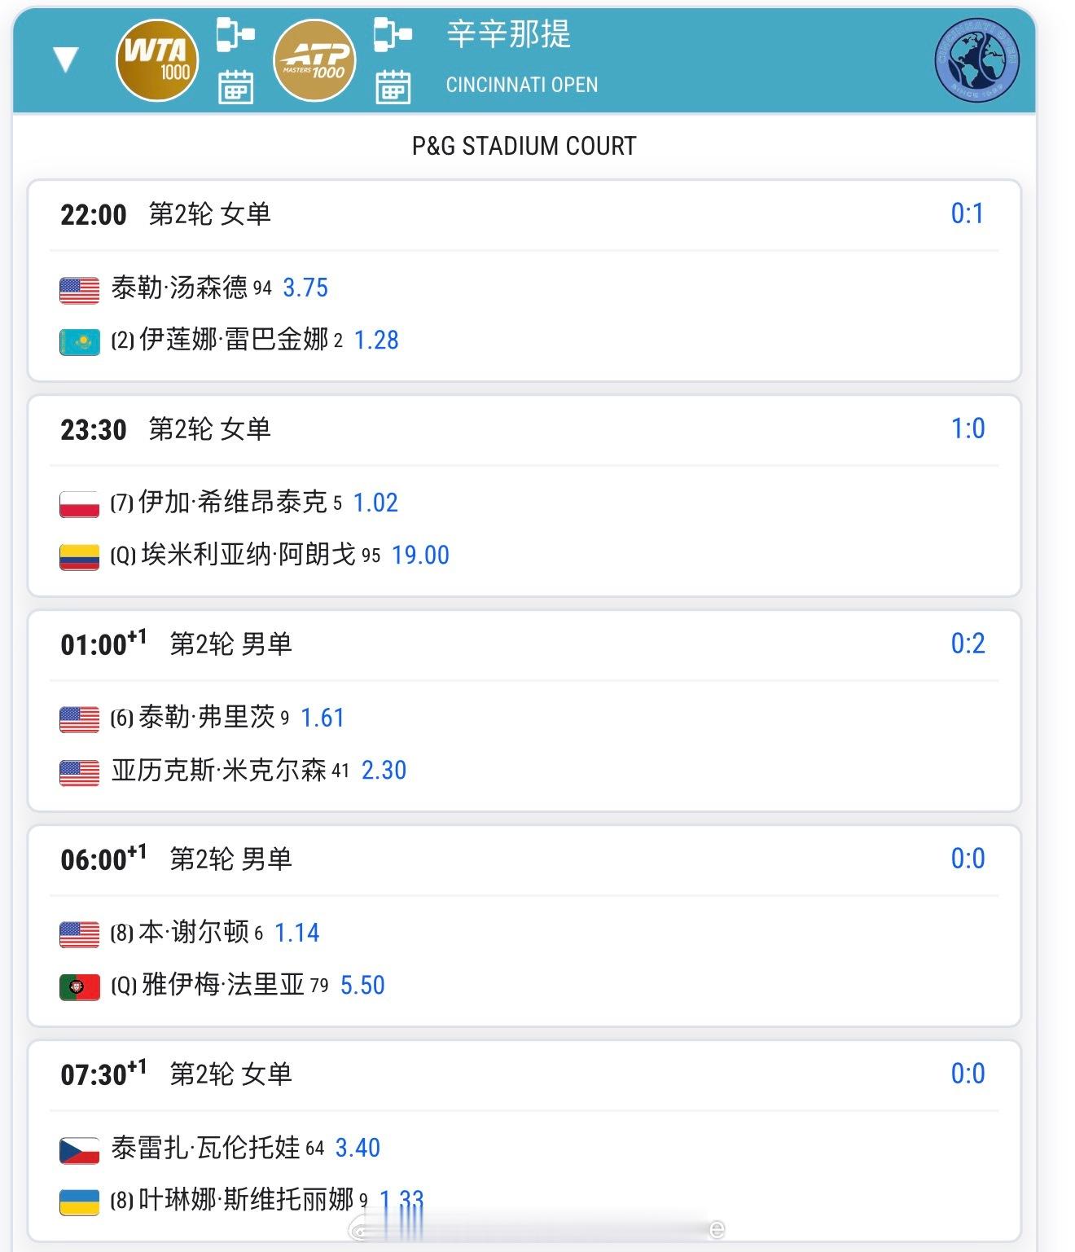Open the 辛辛那提 CINCINNATI OPEN title
This screenshot has height=1252, width=1075.
[x=521, y=57]
